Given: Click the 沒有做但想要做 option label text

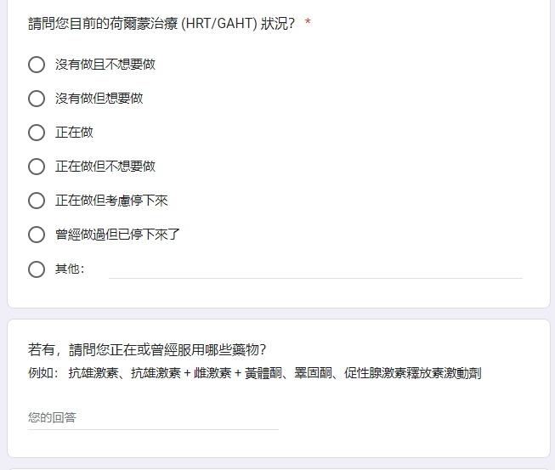Looking at the screenshot, I should [x=99, y=99].
